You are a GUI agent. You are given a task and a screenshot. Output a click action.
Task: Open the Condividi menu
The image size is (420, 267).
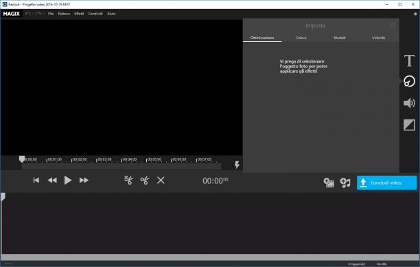click(x=95, y=14)
